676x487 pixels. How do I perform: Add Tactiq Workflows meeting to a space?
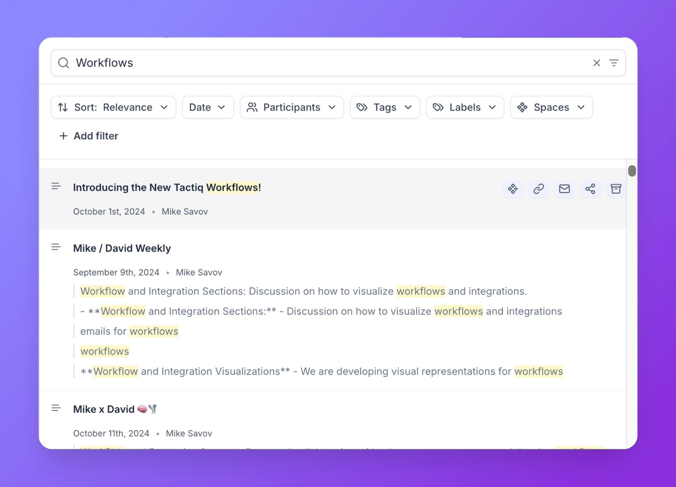point(513,189)
